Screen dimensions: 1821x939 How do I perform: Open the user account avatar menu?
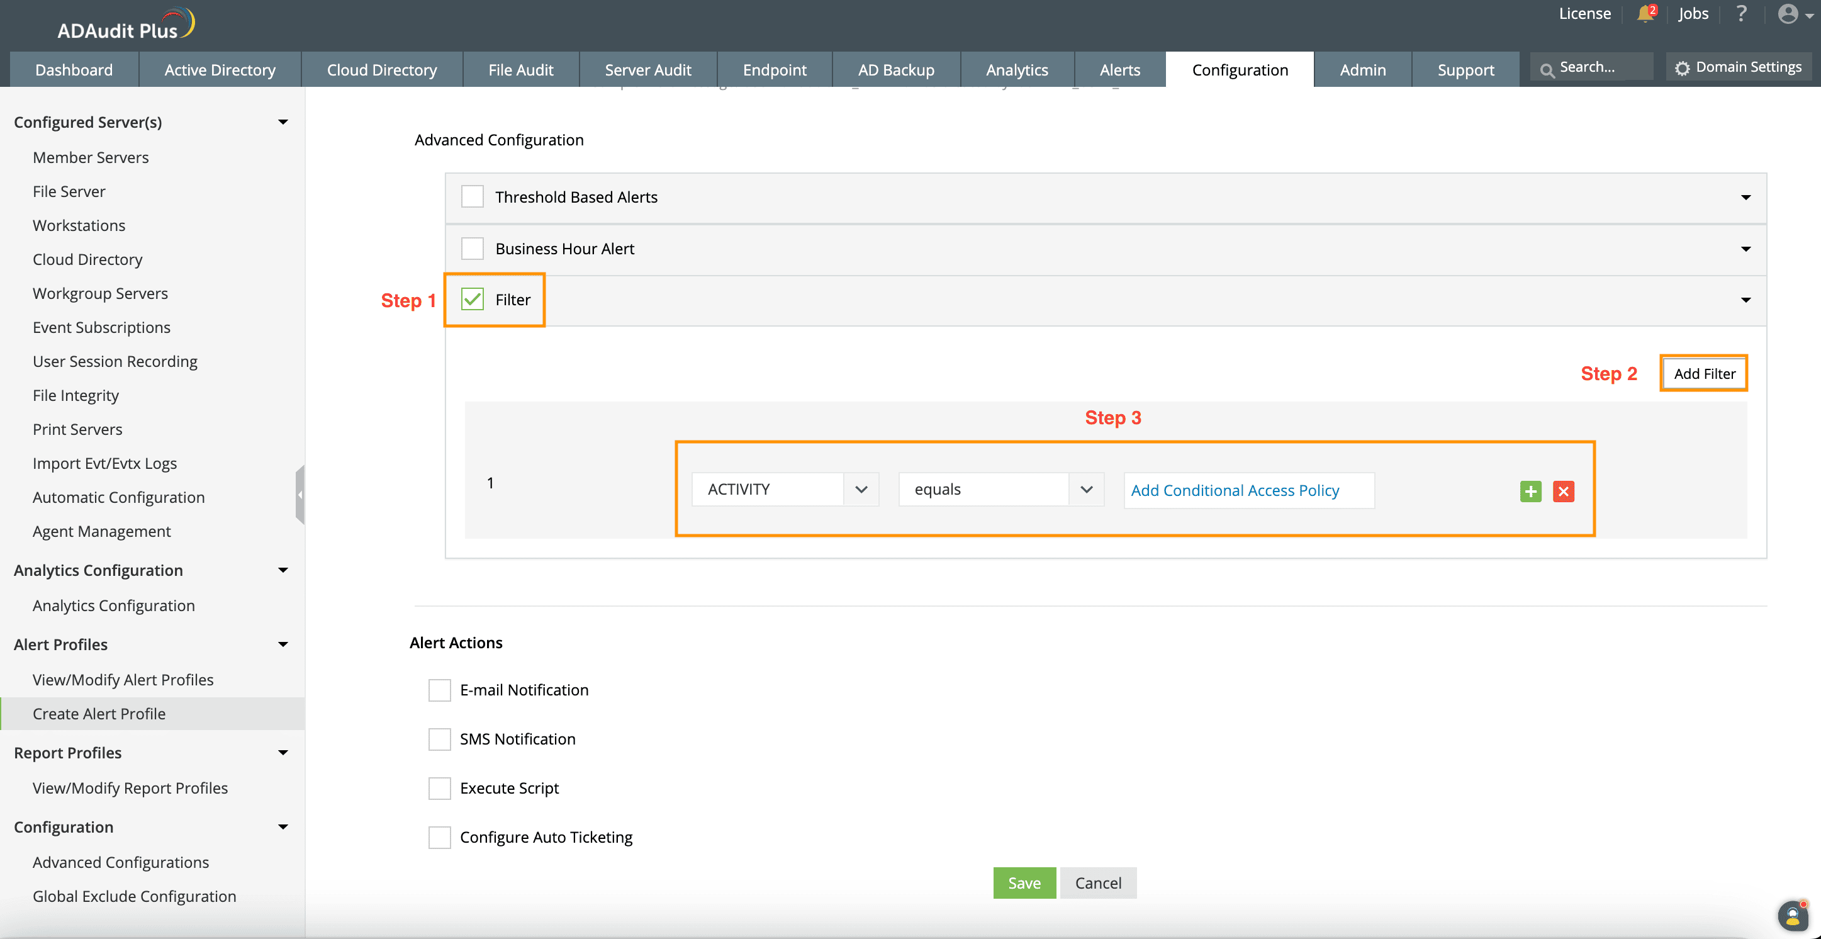[x=1788, y=14]
